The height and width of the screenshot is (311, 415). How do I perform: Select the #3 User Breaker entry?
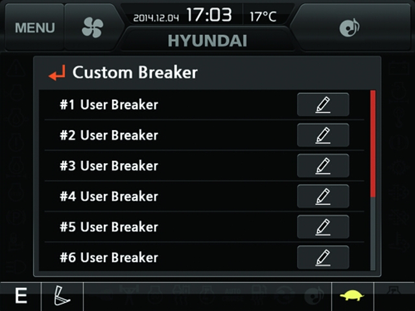coord(109,166)
